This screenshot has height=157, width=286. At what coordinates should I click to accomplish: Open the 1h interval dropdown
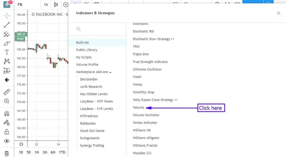tap(46, 5)
